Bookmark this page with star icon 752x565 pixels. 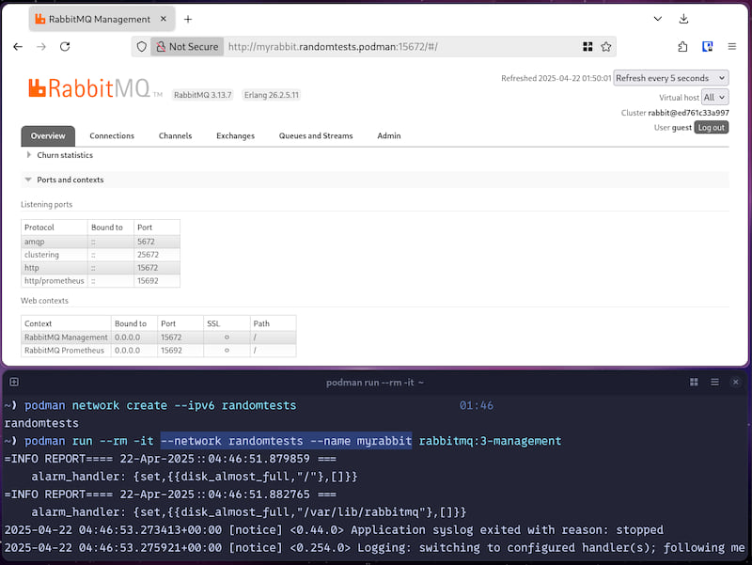[x=605, y=46]
